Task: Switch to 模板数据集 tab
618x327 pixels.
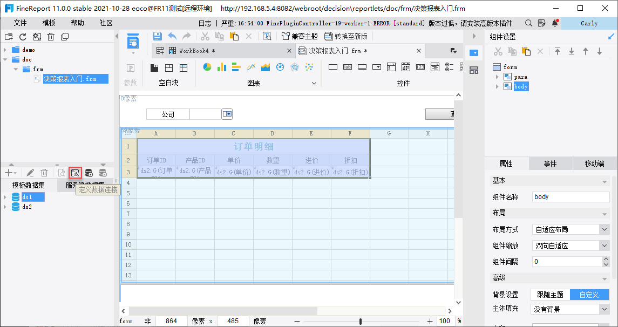Action: [x=29, y=185]
